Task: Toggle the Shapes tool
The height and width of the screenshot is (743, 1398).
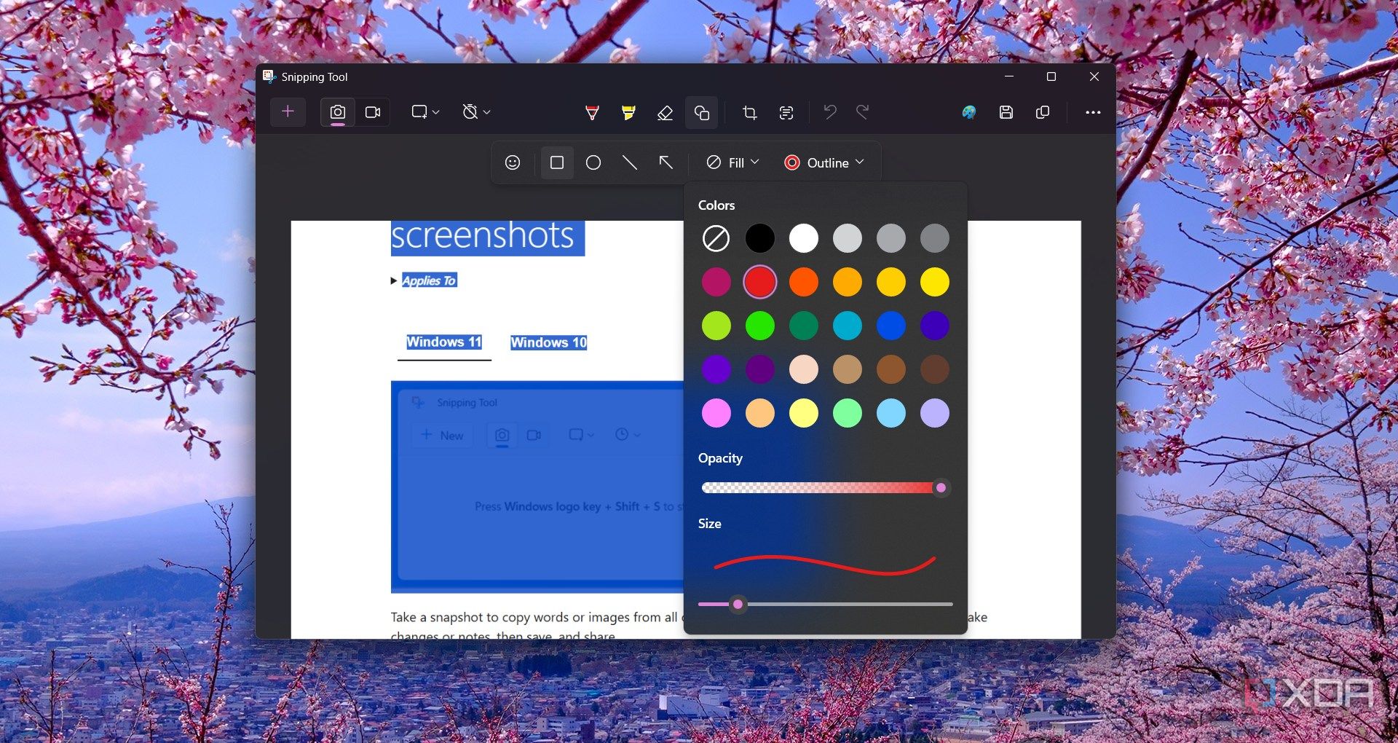Action: click(701, 112)
